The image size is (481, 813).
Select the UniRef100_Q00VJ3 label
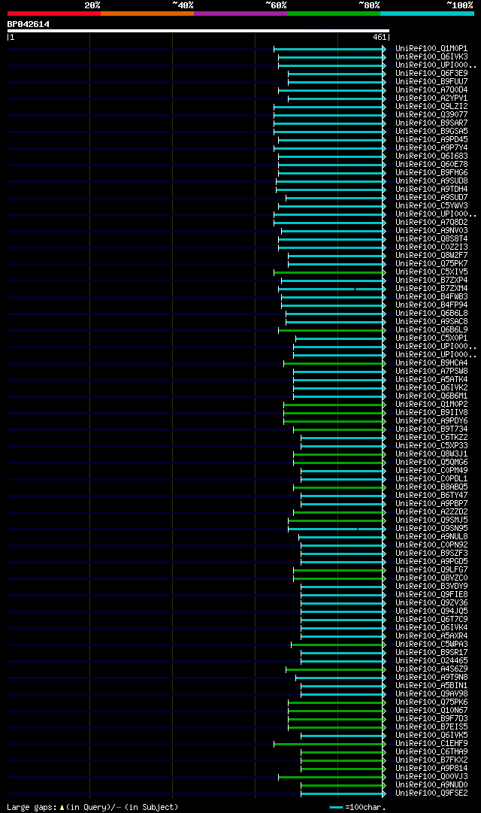pos(431,777)
